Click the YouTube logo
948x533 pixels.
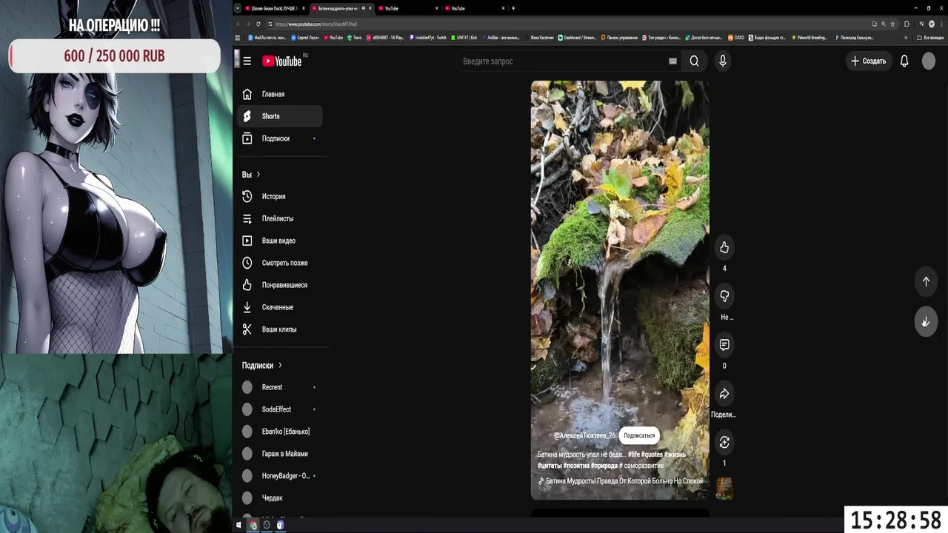tap(282, 61)
